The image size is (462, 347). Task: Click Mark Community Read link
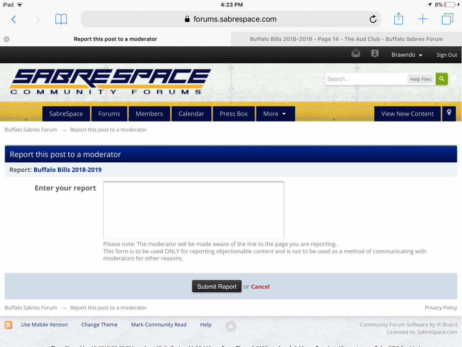click(x=159, y=325)
